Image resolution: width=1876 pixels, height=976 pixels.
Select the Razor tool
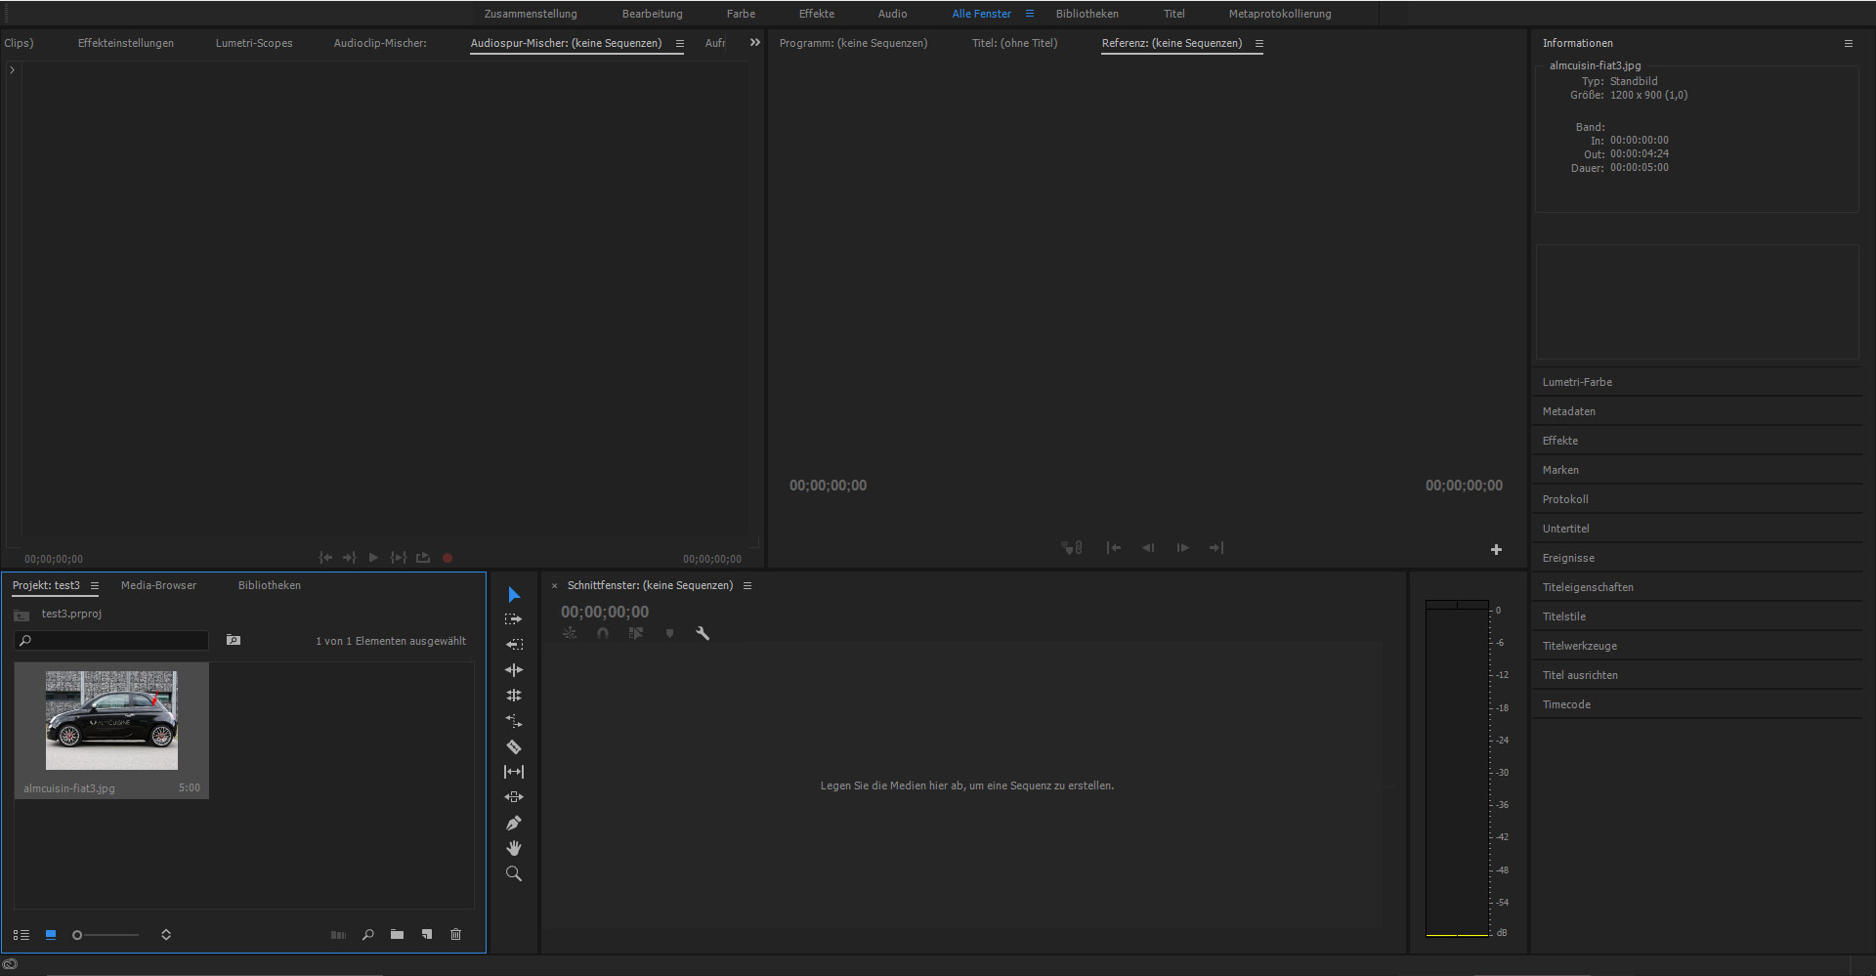pyautogui.click(x=514, y=746)
